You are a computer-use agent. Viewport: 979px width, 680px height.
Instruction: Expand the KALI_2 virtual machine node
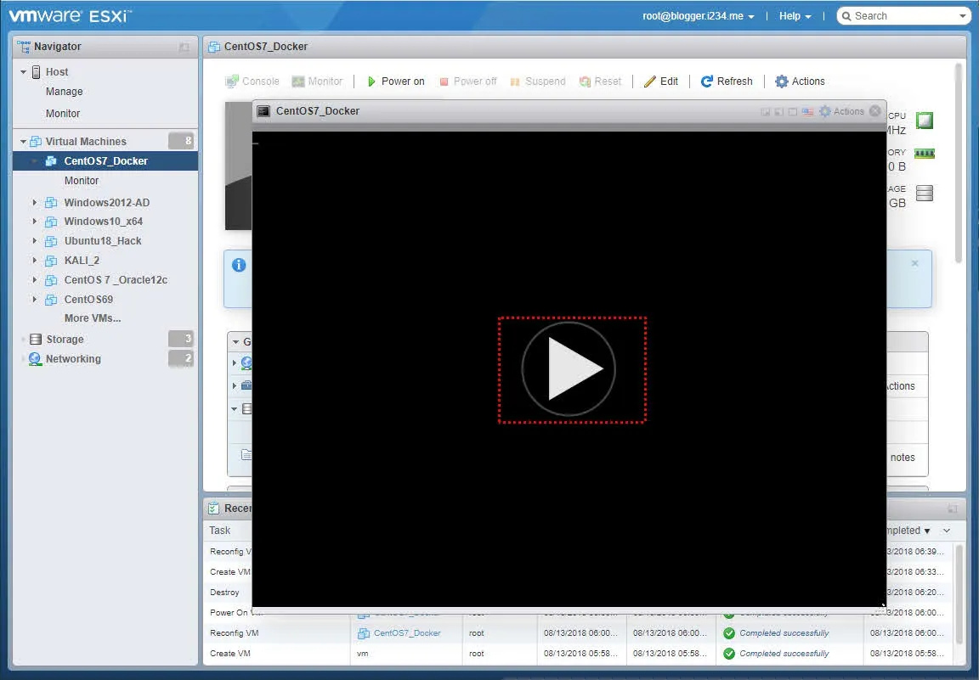point(35,261)
